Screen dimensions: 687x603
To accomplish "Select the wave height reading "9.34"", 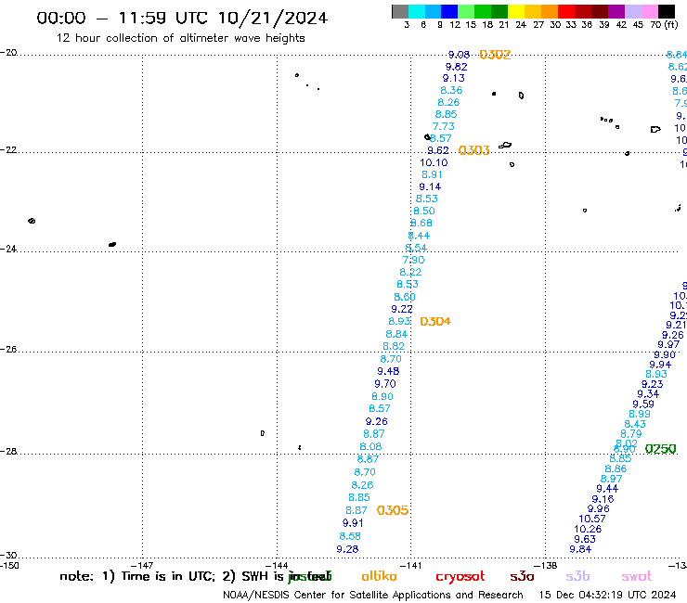I will click(648, 394).
